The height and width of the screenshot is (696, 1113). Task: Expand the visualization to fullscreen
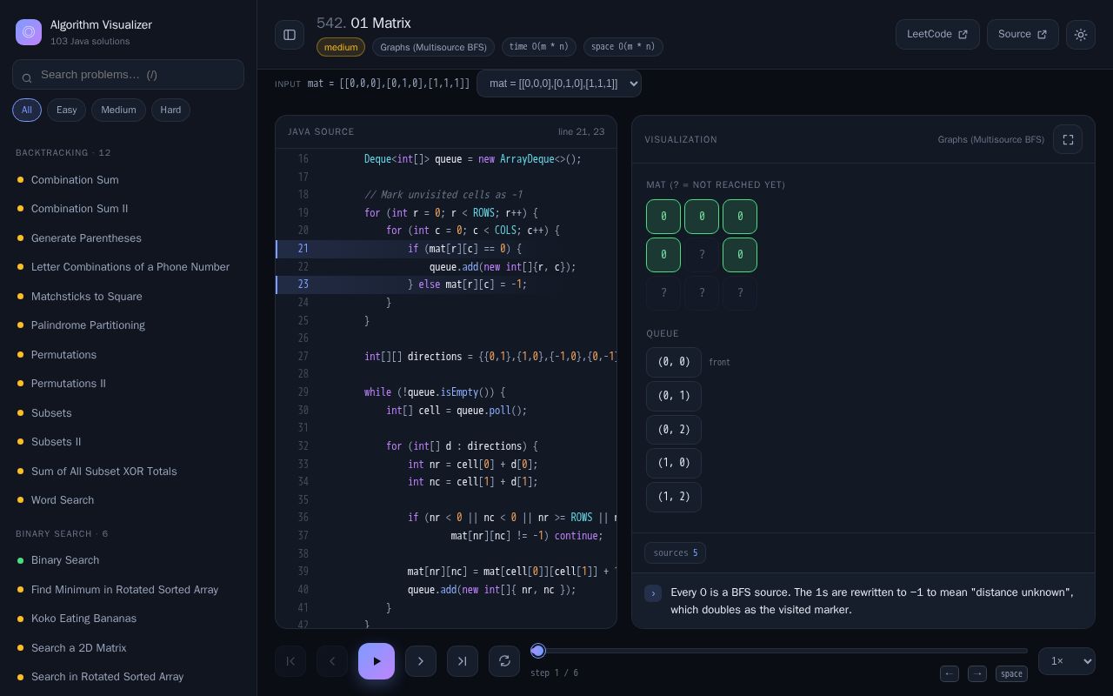[1068, 139]
